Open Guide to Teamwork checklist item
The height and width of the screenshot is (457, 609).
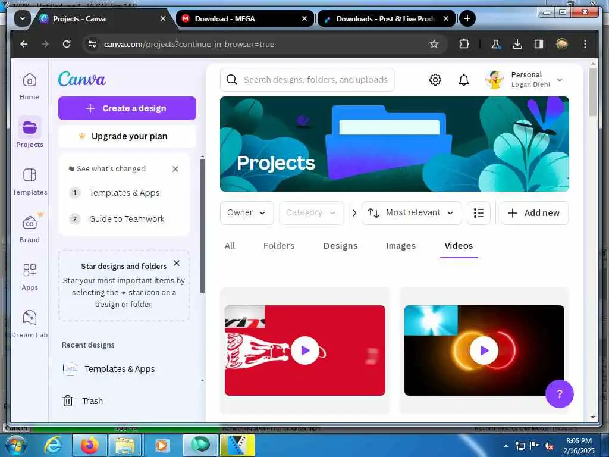pos(127,219)
